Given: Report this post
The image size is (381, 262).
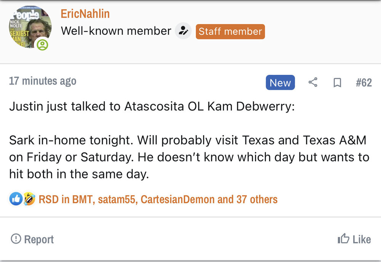Looking at the screenshot, I should tap(32, 239).
